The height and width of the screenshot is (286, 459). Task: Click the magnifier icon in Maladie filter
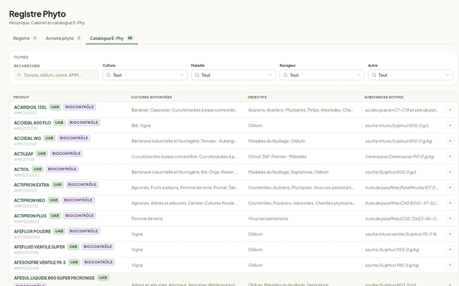[x=197, y=75]
